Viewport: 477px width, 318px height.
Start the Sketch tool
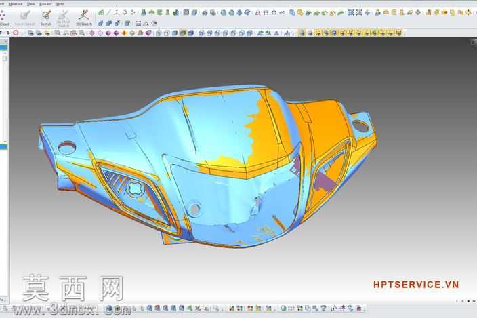click(46, 18)
